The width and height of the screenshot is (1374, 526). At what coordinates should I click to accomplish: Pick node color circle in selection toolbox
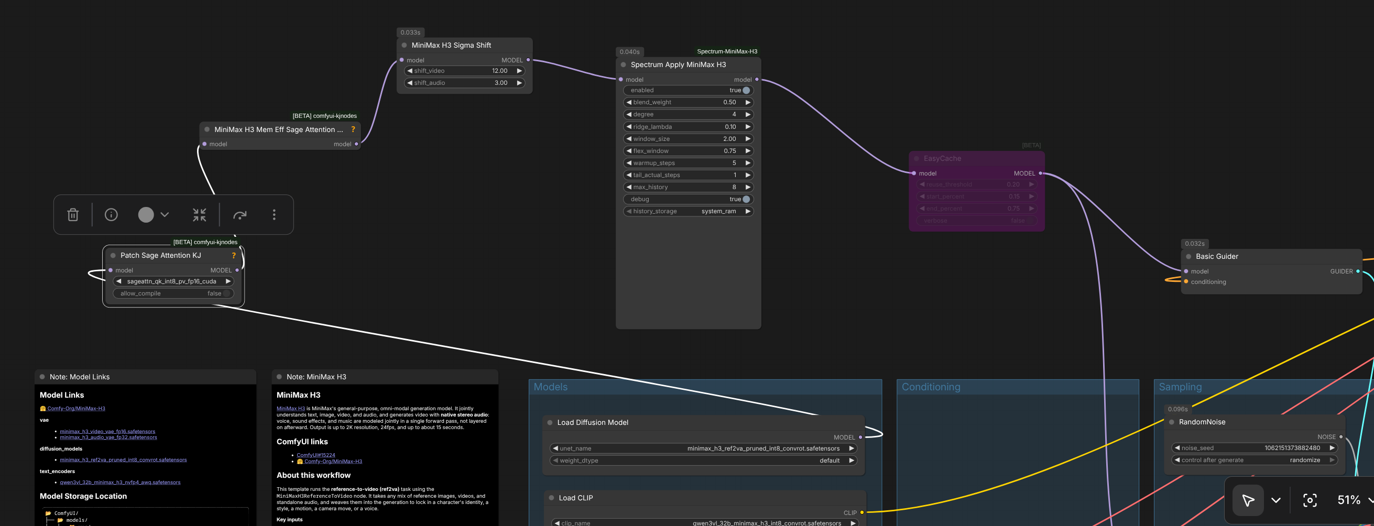coord(146,214)
